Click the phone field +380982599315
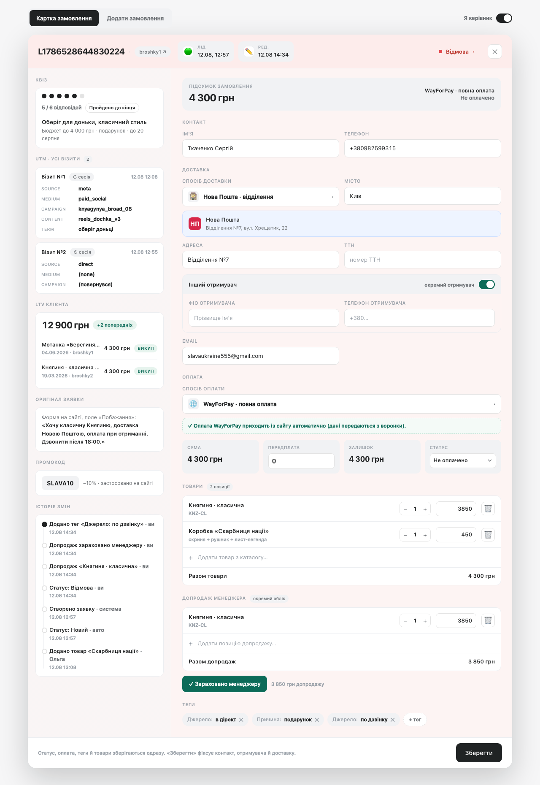Screen dimensions: 540x785 click(x=423, y=149)
